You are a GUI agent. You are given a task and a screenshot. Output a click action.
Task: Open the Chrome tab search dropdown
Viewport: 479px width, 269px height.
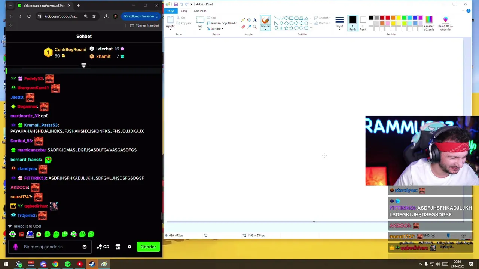tap(10, 6)
